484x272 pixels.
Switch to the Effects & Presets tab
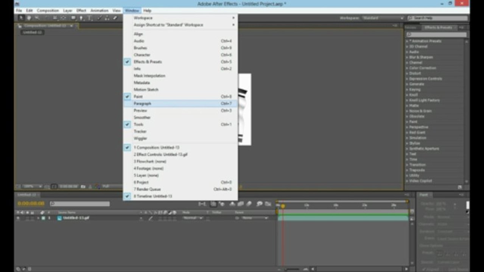438,28
